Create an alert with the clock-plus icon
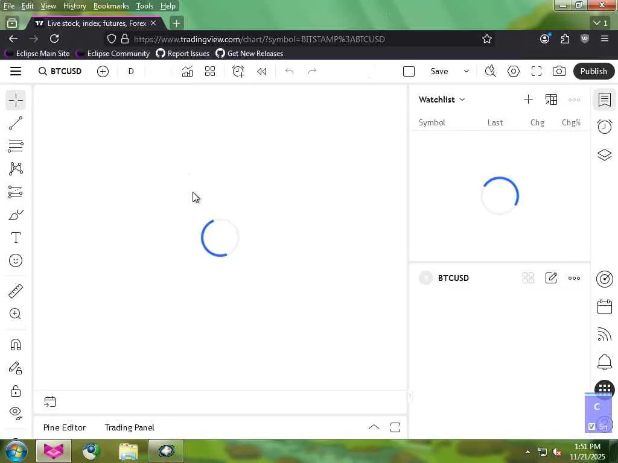The width and height of the screenshot is (618, 463). tap(238, 71)
